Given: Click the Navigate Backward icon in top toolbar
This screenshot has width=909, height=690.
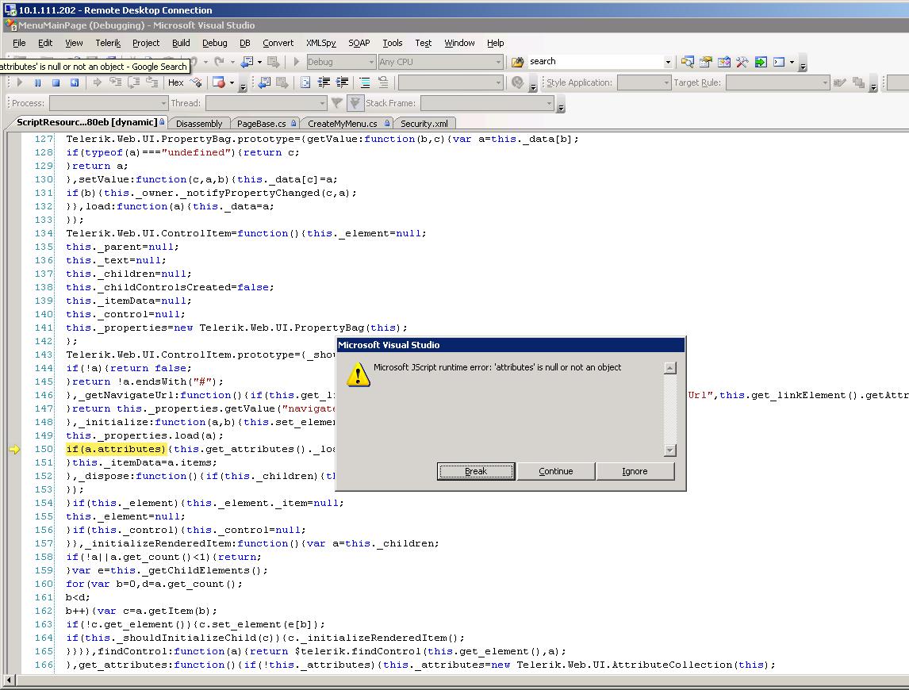Looking at the screenshot, I should point(247,61).
